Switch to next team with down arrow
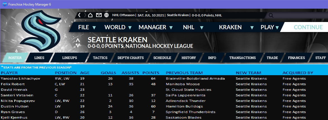The width and height of the screenshot is (328, 120). [x=78, y=45]
